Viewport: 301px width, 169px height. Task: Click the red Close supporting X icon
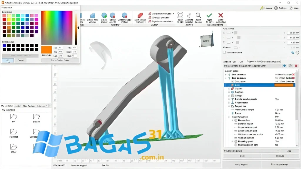pyautogui.click(x=220, y=15)
